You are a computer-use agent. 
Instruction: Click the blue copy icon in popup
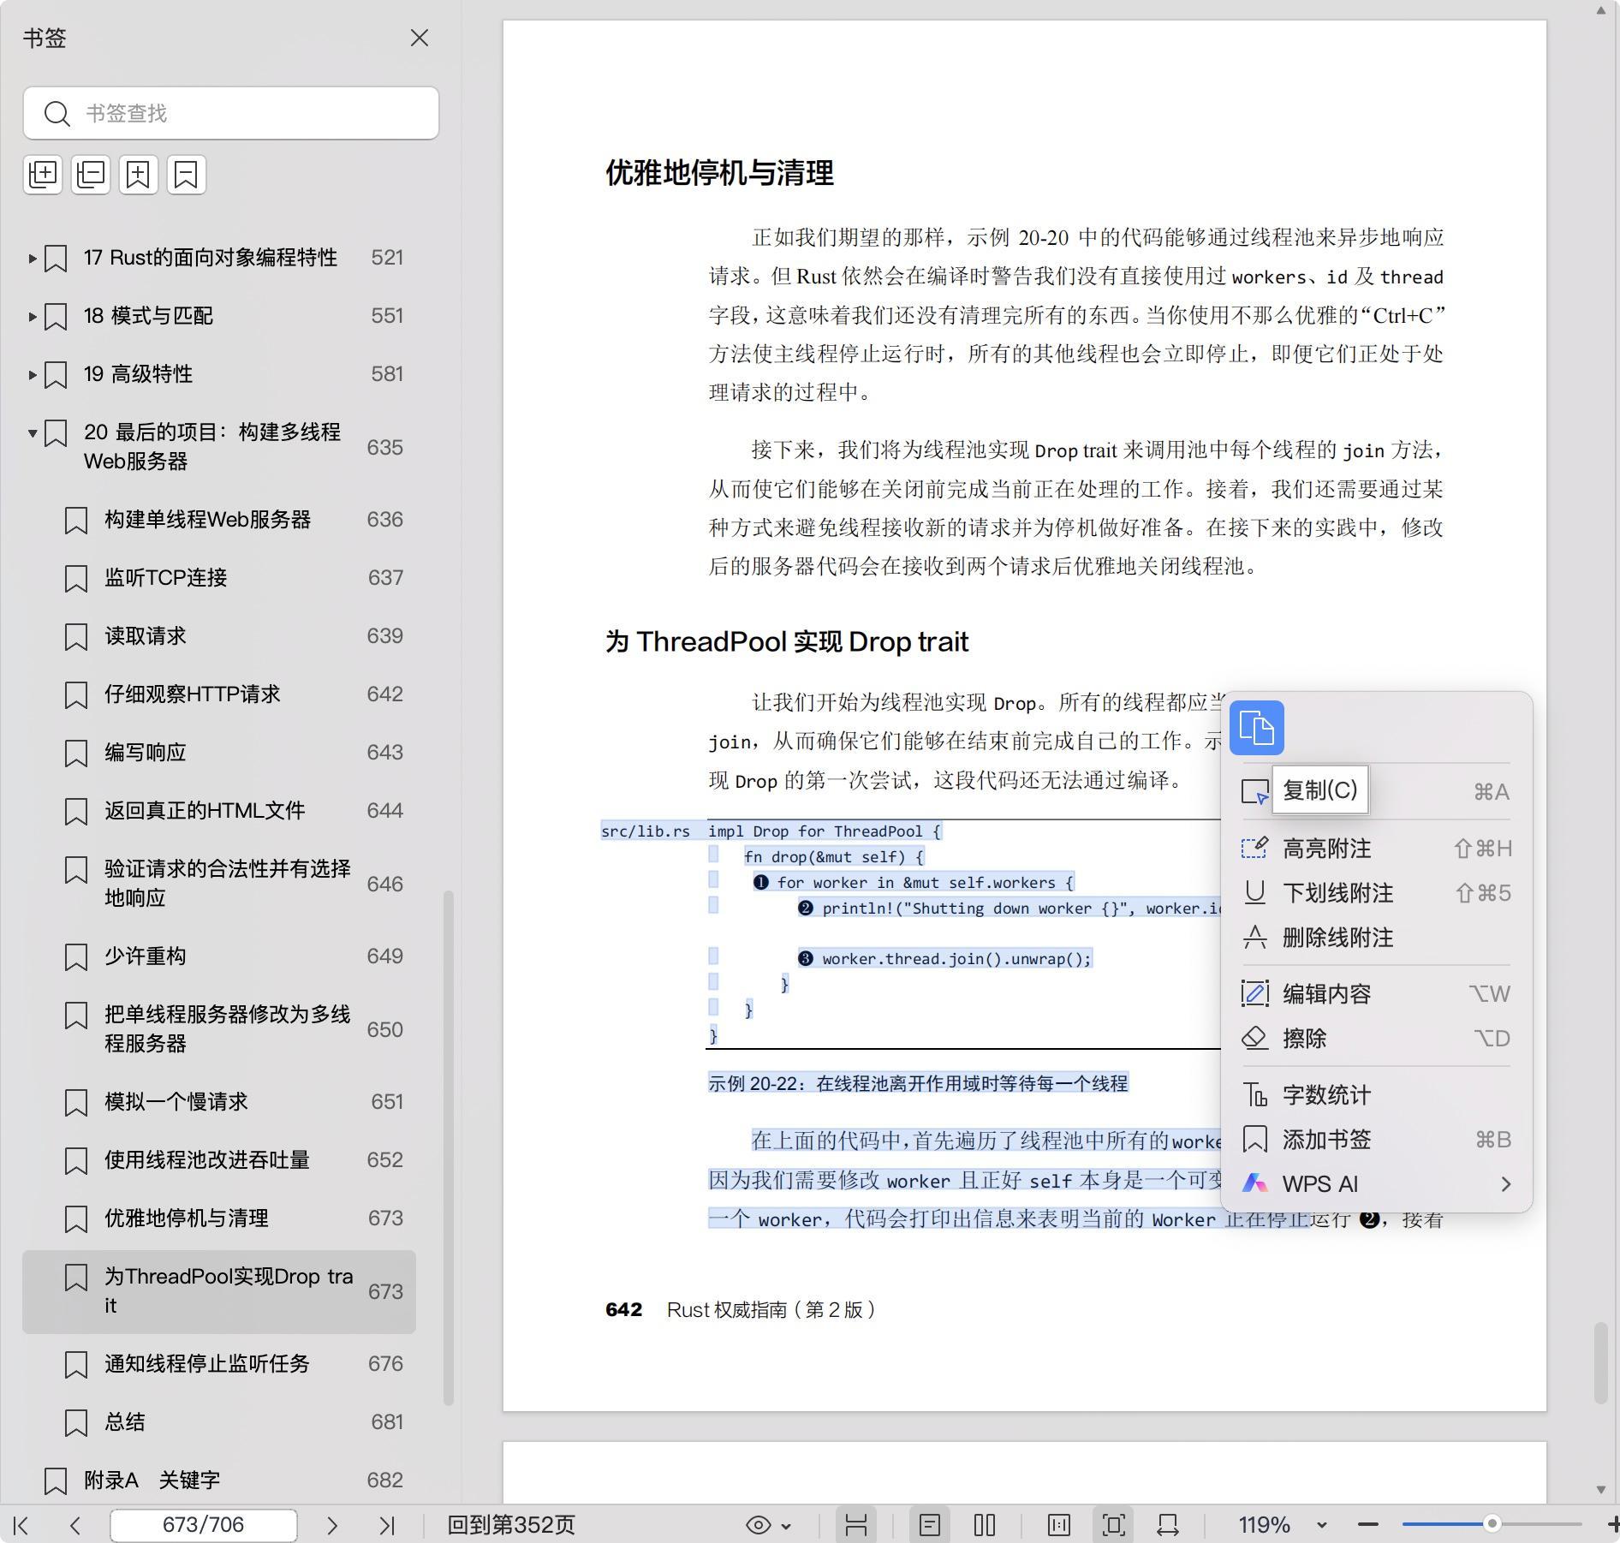[x=1256, y=728]
